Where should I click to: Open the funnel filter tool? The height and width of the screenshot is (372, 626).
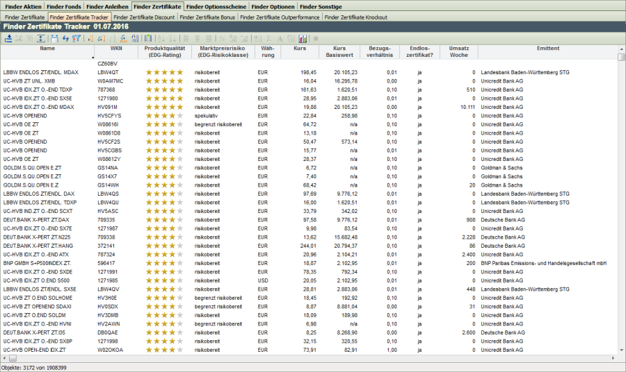tap(77, 38)
